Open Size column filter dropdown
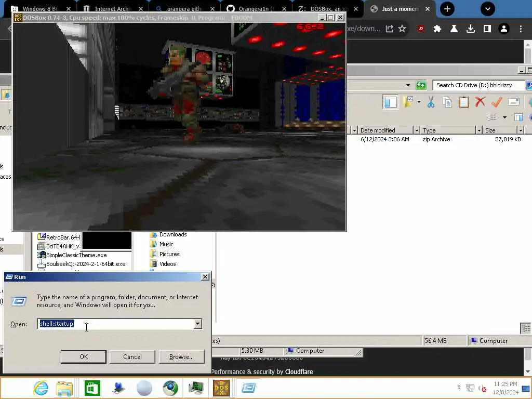532x399 pixels. click(521, 130)
